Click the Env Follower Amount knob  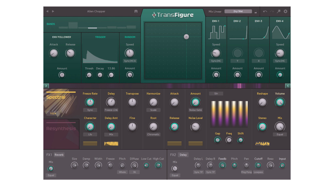[x=62, y=75]
